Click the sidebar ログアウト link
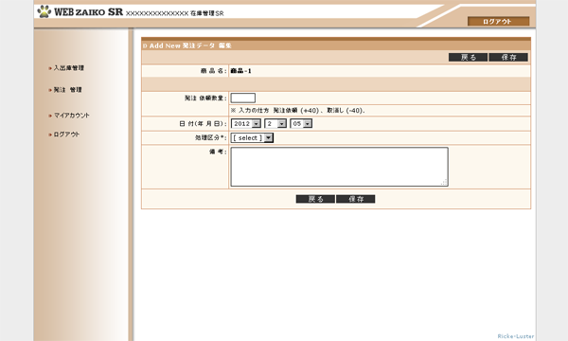The width and height of the screenshot is (568, 341). 66,135
